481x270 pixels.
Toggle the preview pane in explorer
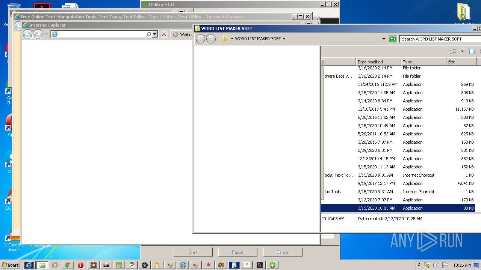[x=472, y=51]
